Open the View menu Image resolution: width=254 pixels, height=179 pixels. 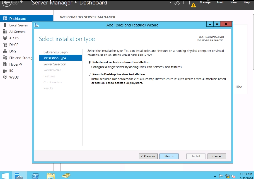click(233, 2)
